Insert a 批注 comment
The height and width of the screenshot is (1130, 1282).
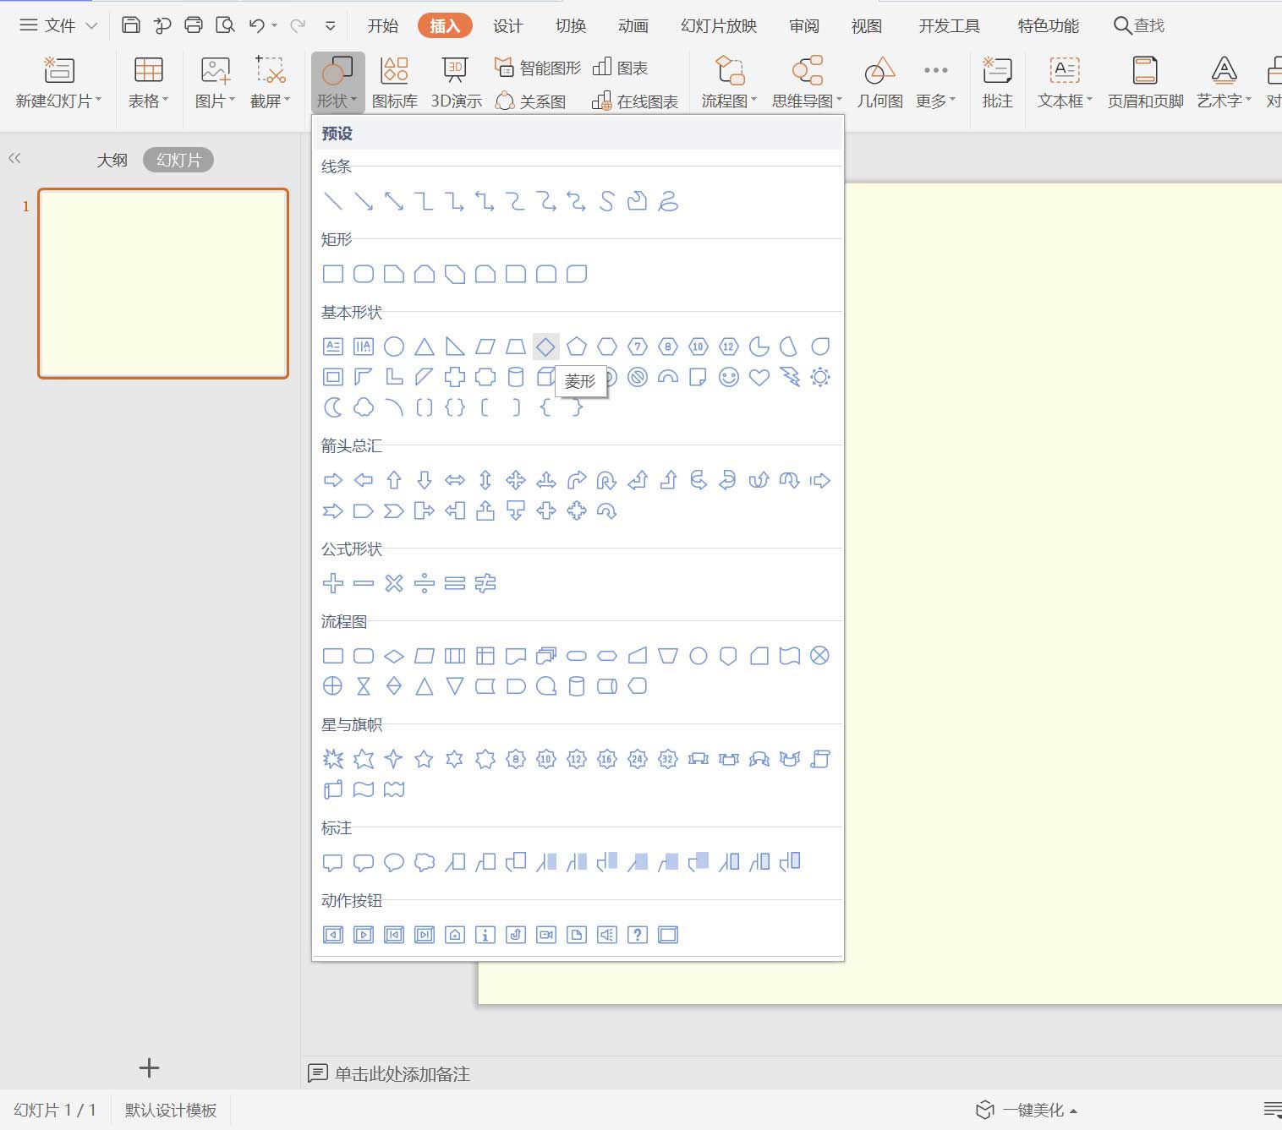[x=997, y=83]
